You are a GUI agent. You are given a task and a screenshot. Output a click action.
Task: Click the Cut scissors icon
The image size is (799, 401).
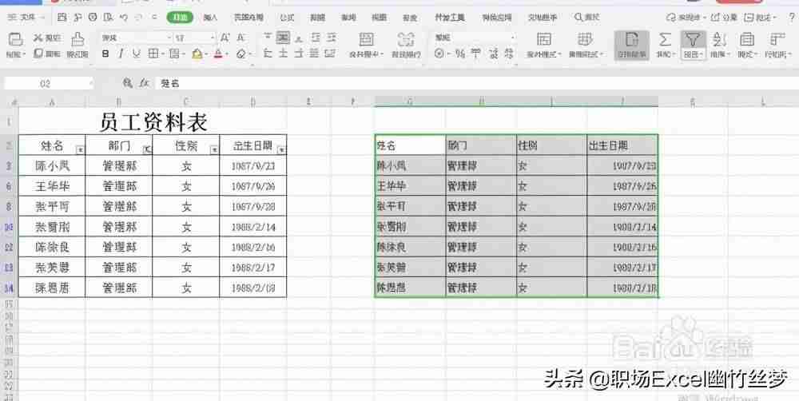(x=38, y=38)
